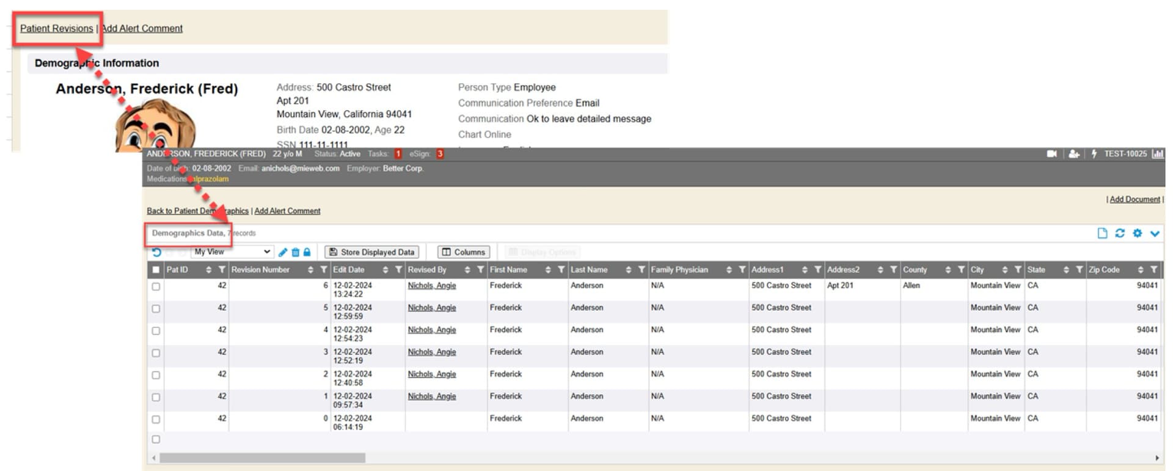Tick the checkbox for revision number 3 row
Screen dimensions: 1173x471
(x=156, y=353)
